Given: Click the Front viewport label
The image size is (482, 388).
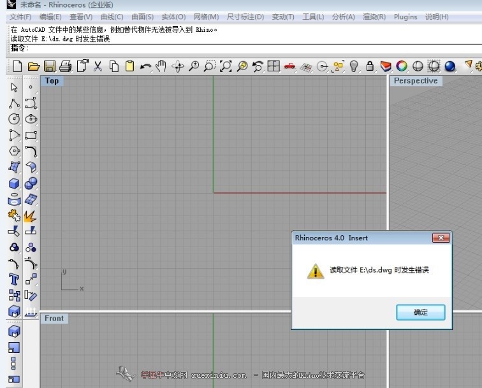Looking at the screenshot, I should point(54,319).
